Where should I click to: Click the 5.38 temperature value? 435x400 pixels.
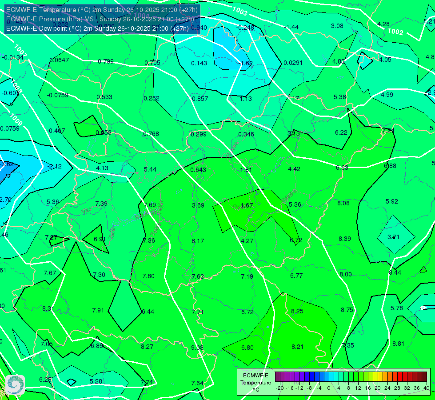point(340,97)
